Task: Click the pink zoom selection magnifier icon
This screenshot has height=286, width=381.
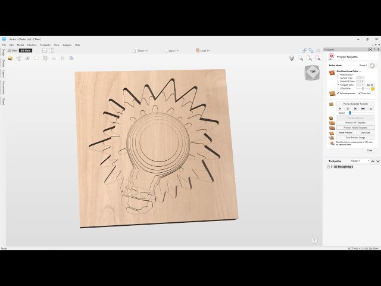Action: (x=318, y=58)
